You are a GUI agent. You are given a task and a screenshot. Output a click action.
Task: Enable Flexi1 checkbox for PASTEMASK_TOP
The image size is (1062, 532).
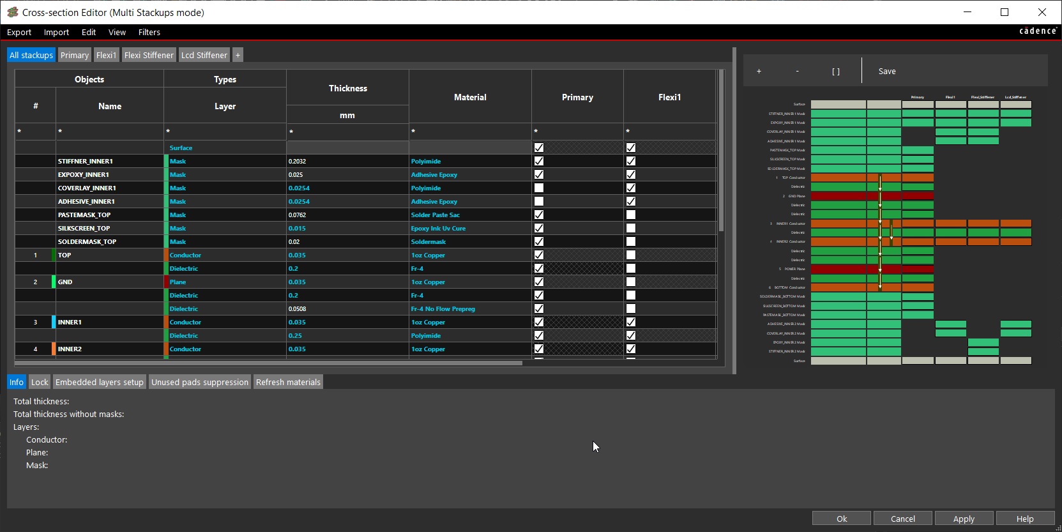631,215
